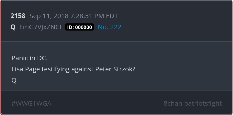Click the #WWG1WGA hashtag
This screenshot has height=115, width=233.
(x=31, y=103)
